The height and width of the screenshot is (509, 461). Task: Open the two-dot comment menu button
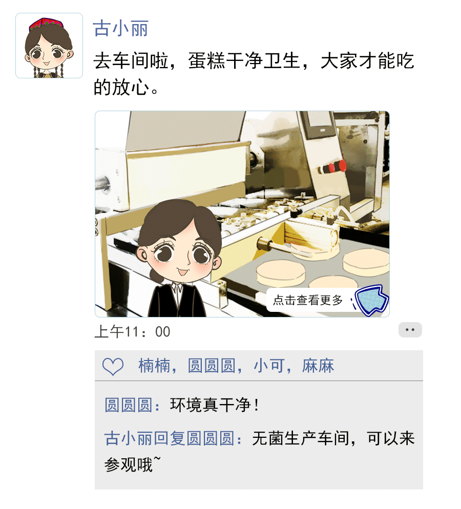tap(410, 330)
